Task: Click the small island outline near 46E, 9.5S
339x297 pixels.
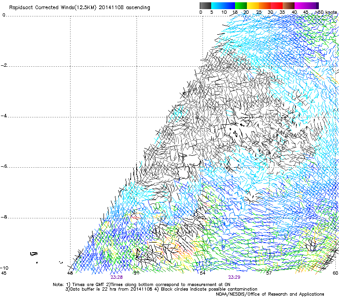Action: [x=34, y=254]
